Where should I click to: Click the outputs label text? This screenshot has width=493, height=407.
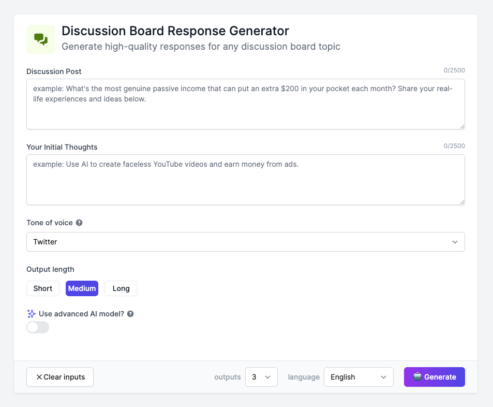[227, 377]
